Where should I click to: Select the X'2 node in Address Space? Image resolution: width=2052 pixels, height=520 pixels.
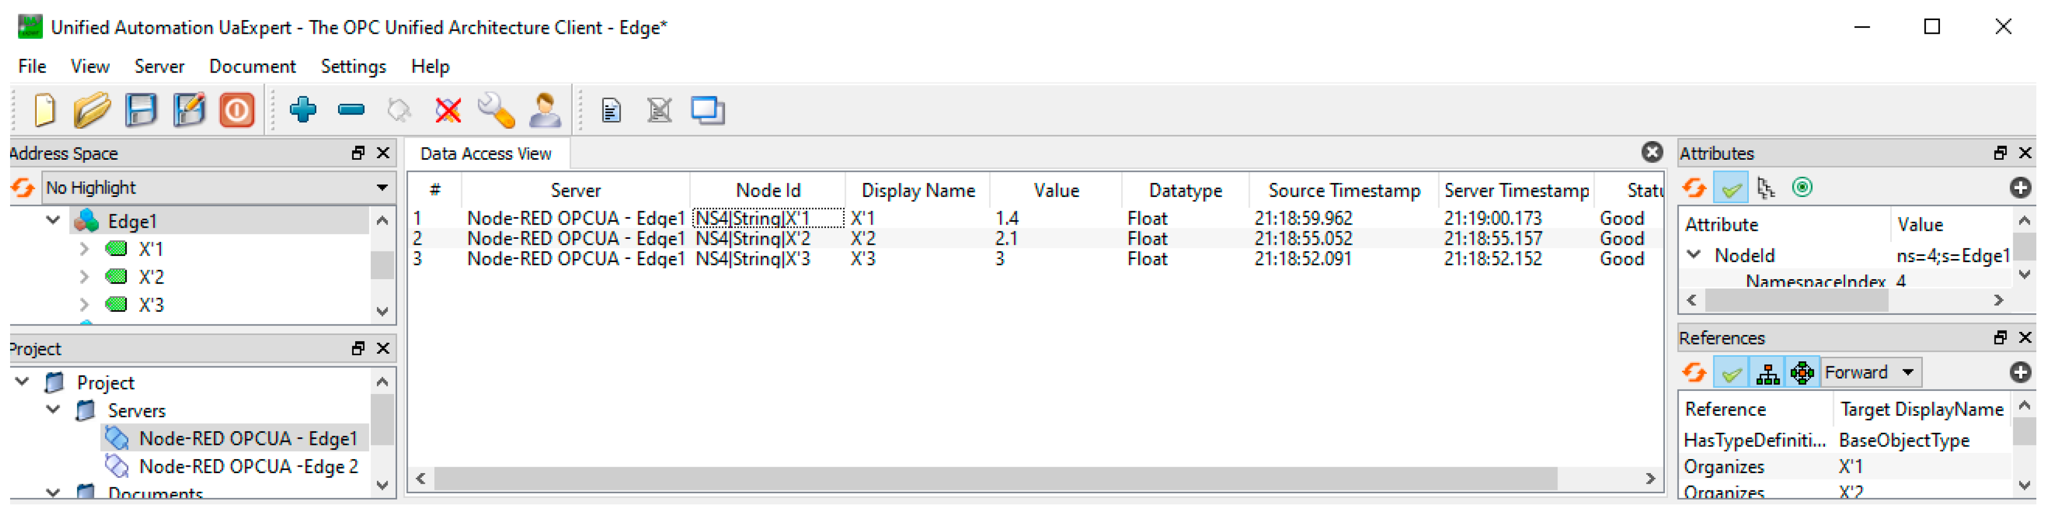152,276
